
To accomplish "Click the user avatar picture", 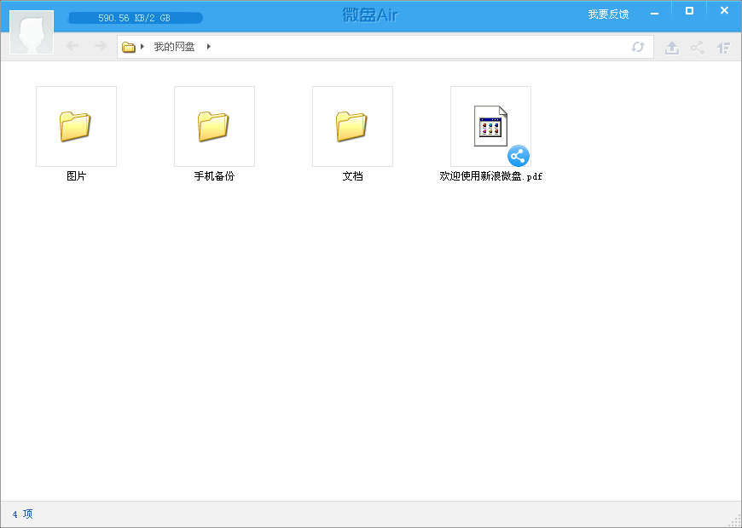I will tap(31, 32).
